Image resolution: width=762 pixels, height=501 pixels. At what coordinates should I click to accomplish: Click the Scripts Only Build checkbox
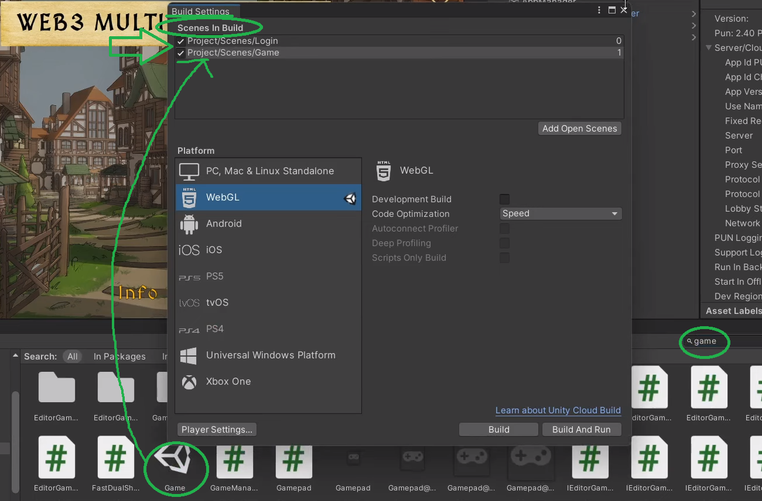coord(504,258)
